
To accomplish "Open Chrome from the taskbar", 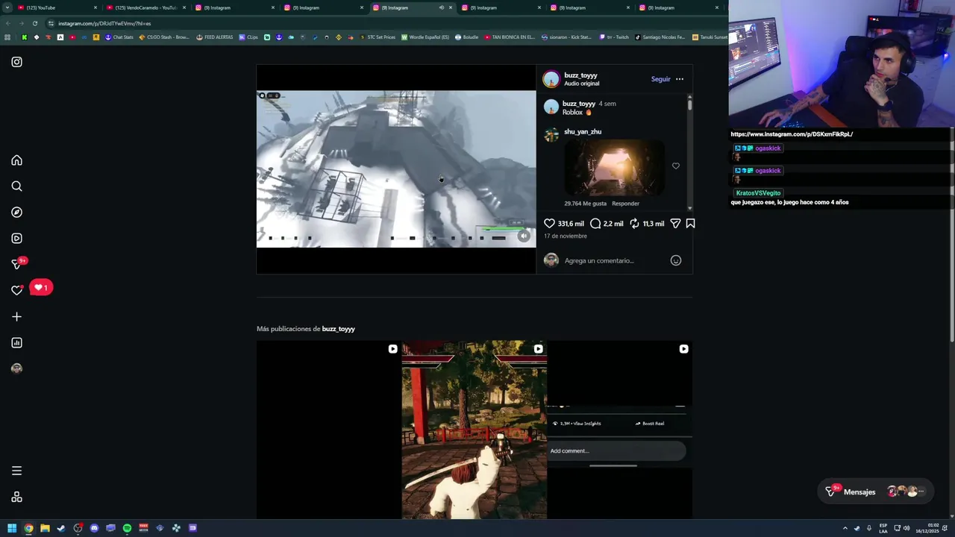I will pos(28,528).
